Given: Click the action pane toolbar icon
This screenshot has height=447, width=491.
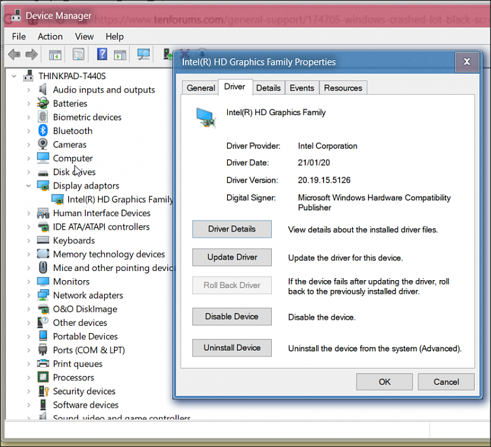Looking at the screenshot, I should [120, 55].
